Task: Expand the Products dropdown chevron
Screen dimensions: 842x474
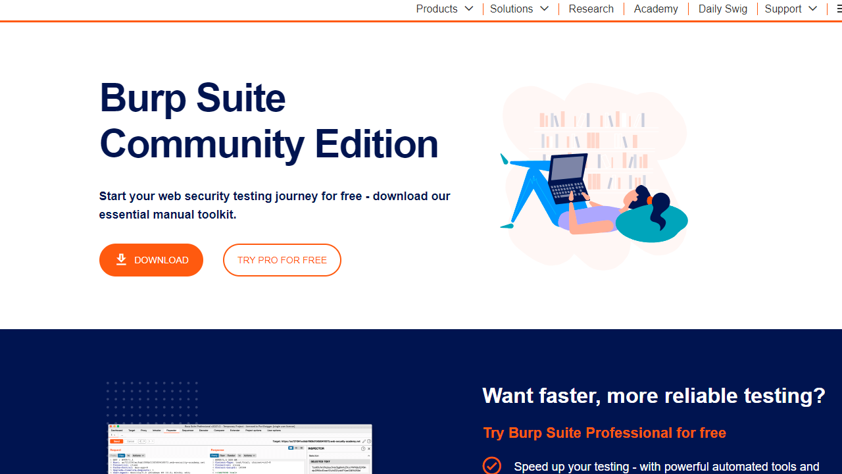Action: pos(469,9)
